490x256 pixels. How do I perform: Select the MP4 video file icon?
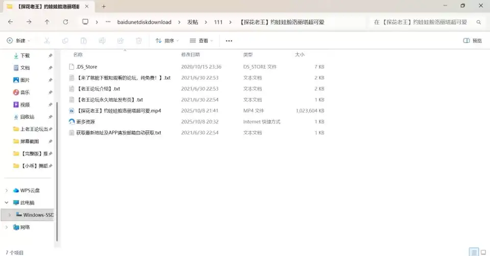(71, 111)
